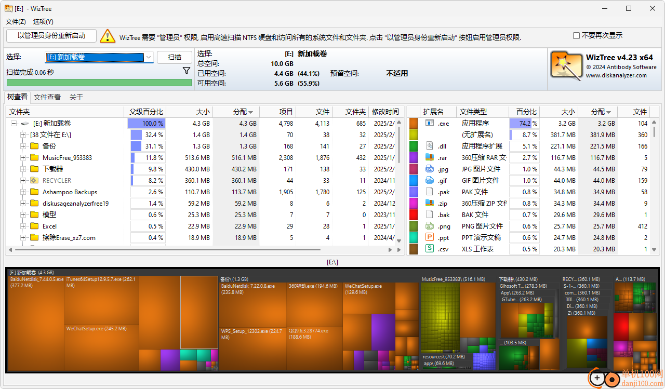
Task: Click the magenta .jpg color swatch
Action: pyautogui.click(x=414, y=169)
